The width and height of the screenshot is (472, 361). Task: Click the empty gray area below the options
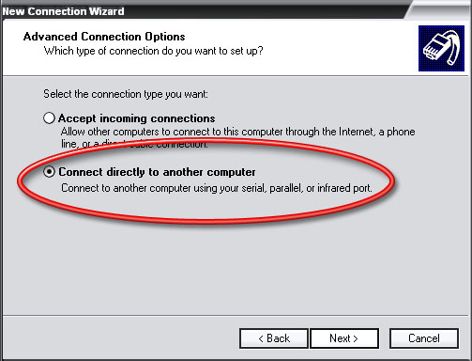[235, 270]
